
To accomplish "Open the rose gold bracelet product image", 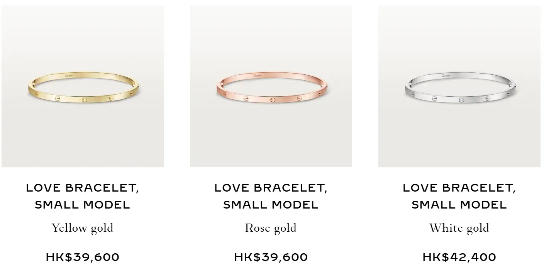I will click(x=271, y=86).
